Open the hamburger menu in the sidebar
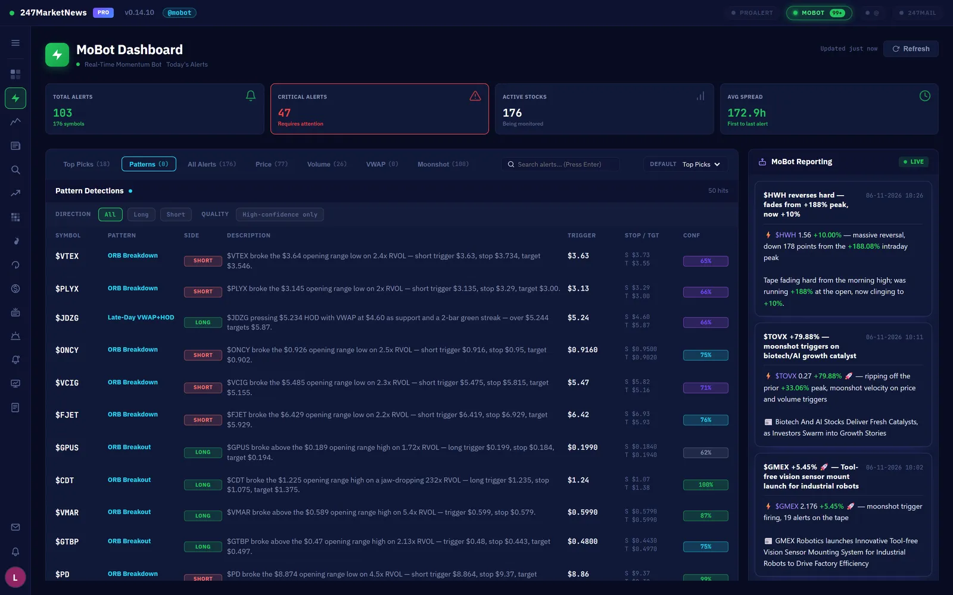The width and height of the screenshot is (953, 595). (15, 43)
